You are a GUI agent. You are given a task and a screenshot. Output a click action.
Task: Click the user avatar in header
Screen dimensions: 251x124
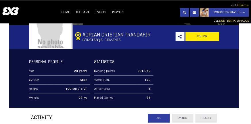tap(204, 12)
